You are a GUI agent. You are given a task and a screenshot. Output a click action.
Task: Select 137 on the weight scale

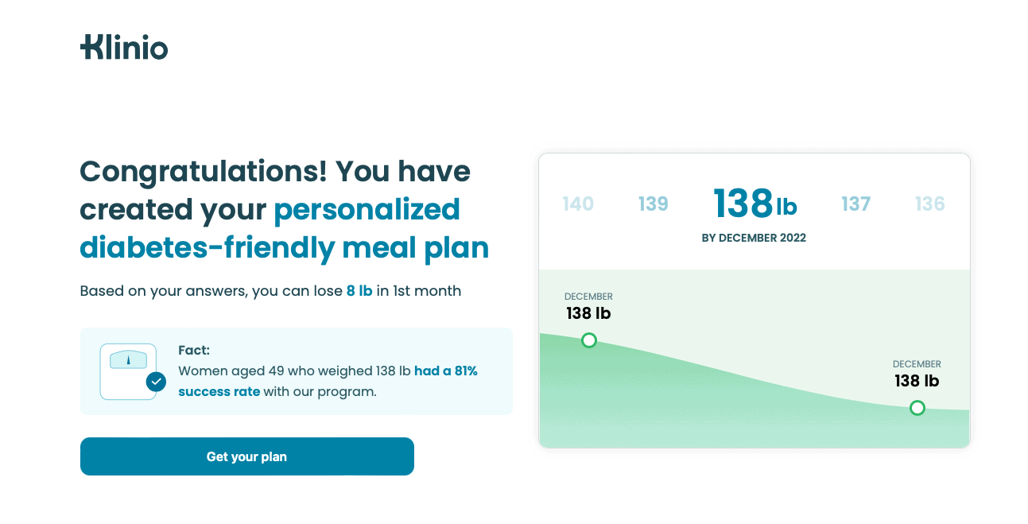click(855, 204)
